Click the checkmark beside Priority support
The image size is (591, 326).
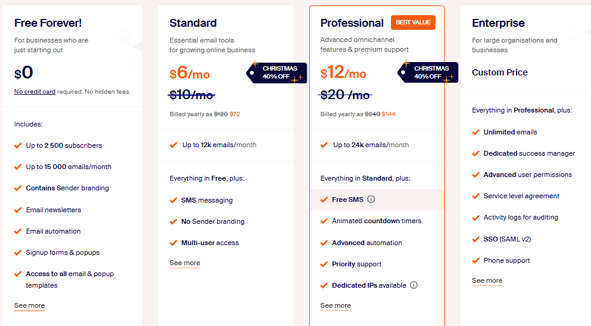tap(324, 264)
